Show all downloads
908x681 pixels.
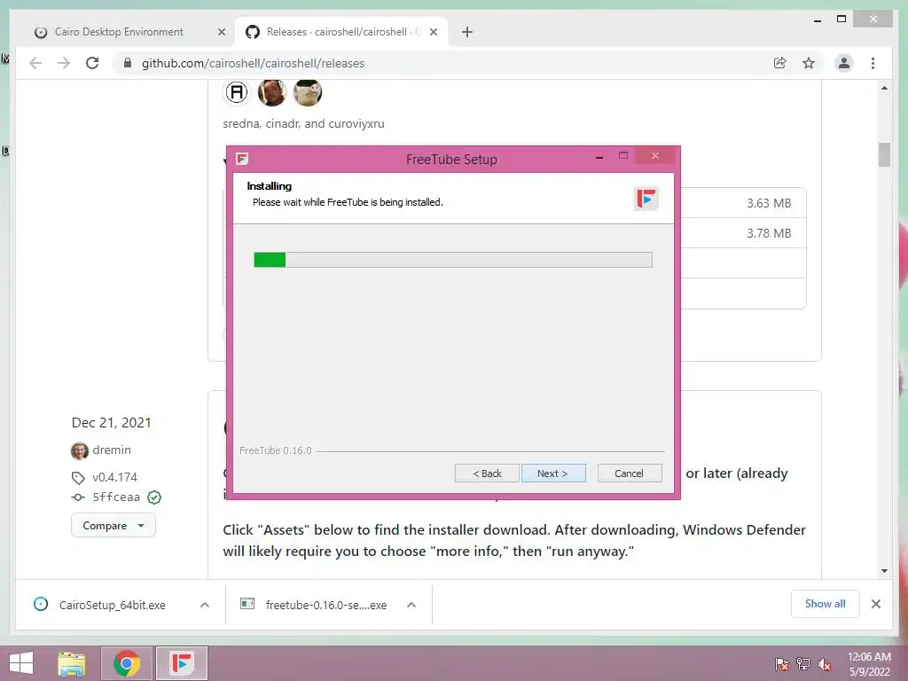coord(826,604)
